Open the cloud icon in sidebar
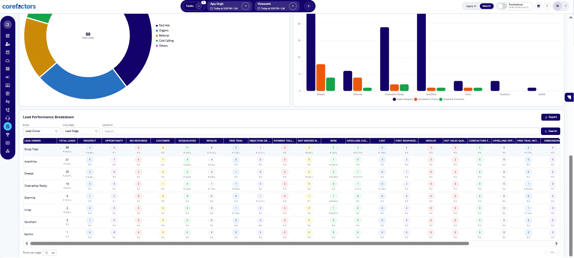The height and width of the screenshot is (258, 574). point(7,60)
